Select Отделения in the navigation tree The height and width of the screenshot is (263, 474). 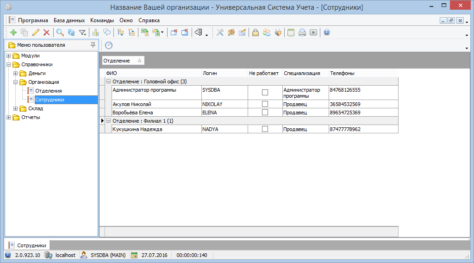point(48,91)
